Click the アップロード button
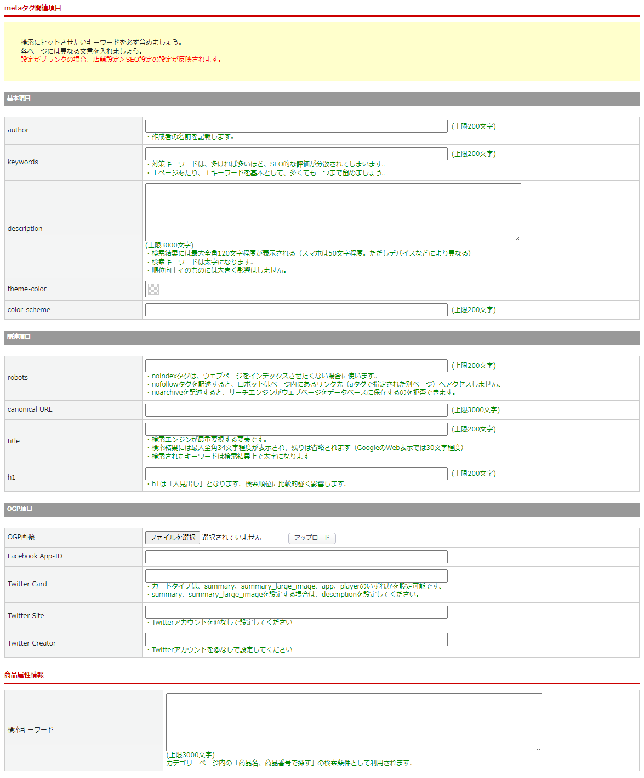Screen dimensions: 644x778 click(312, 538)
